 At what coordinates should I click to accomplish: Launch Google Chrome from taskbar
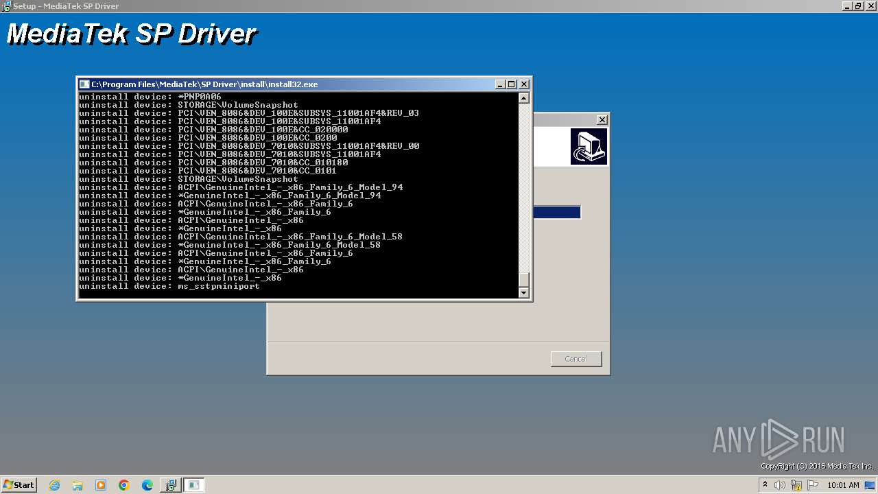[x=124, y=485]
